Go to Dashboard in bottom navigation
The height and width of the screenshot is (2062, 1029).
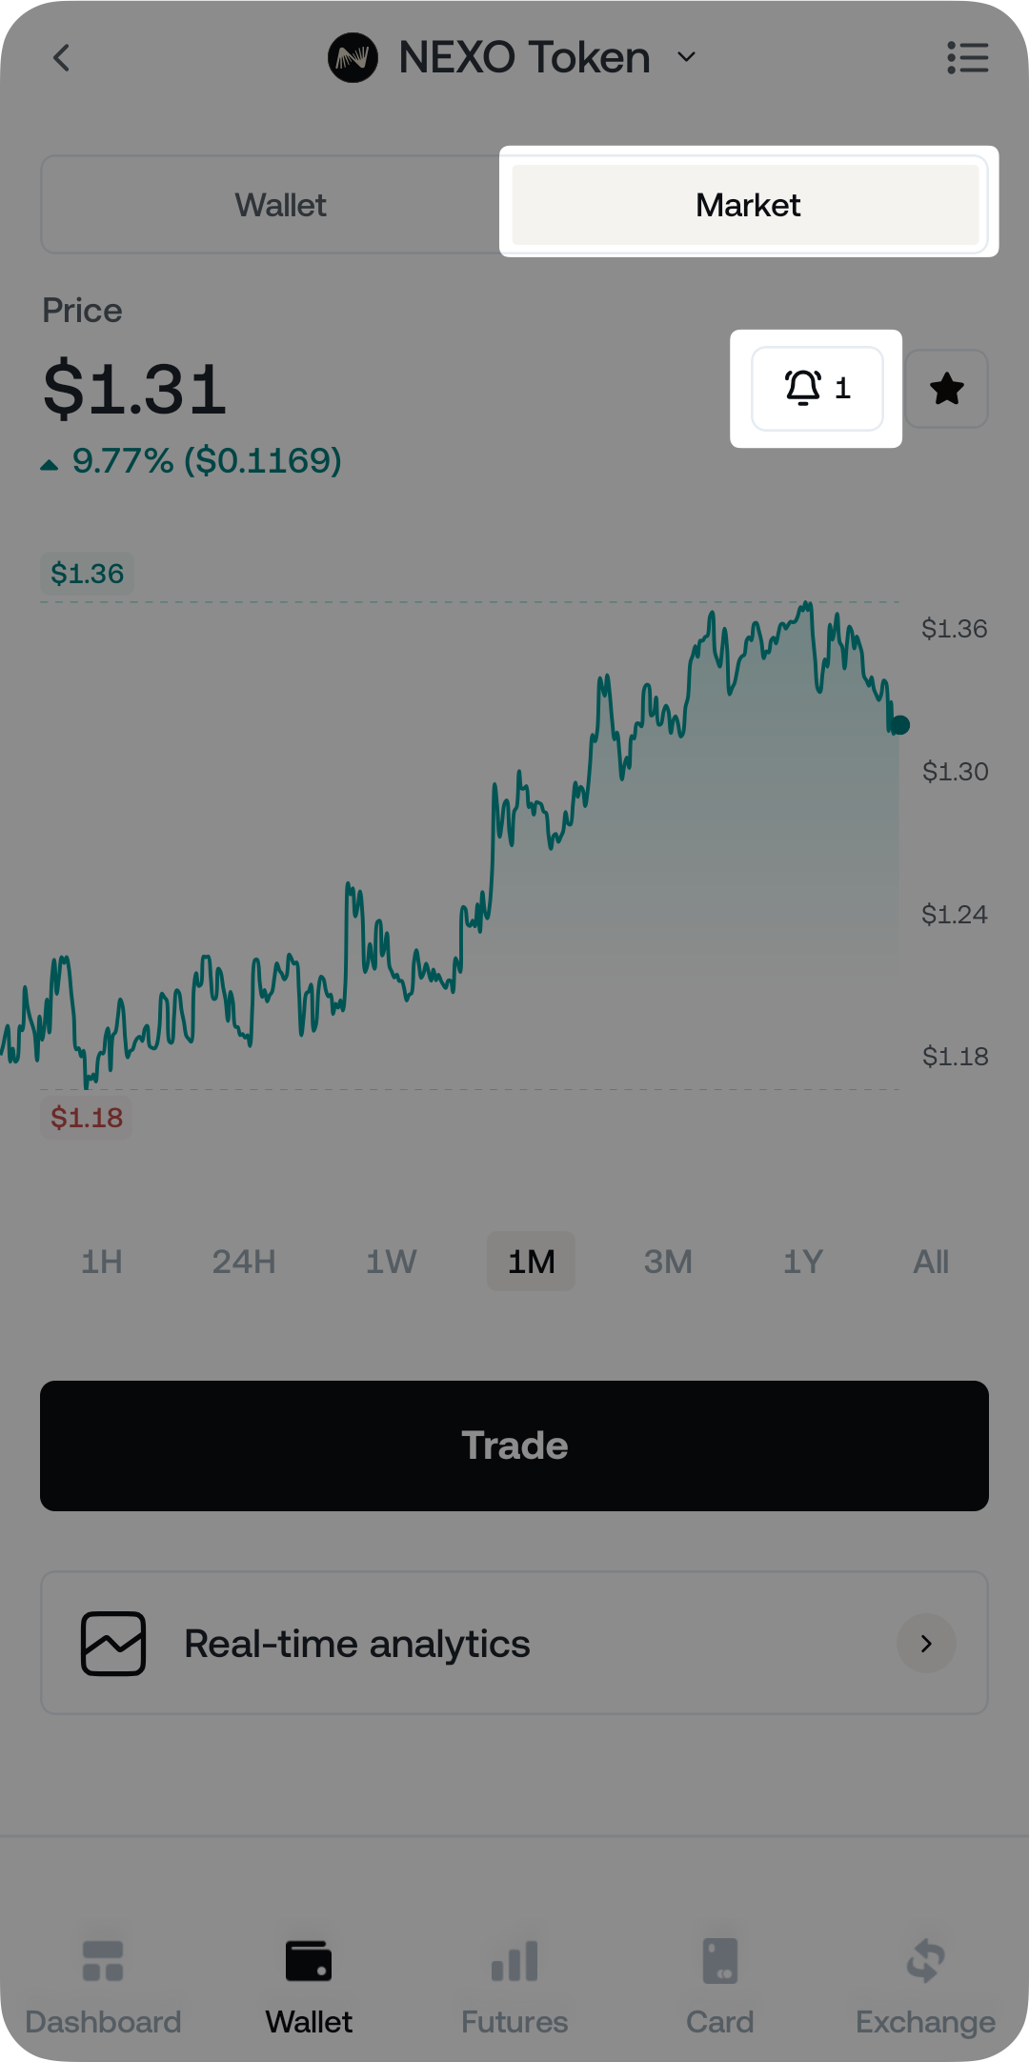(103, 1980)
